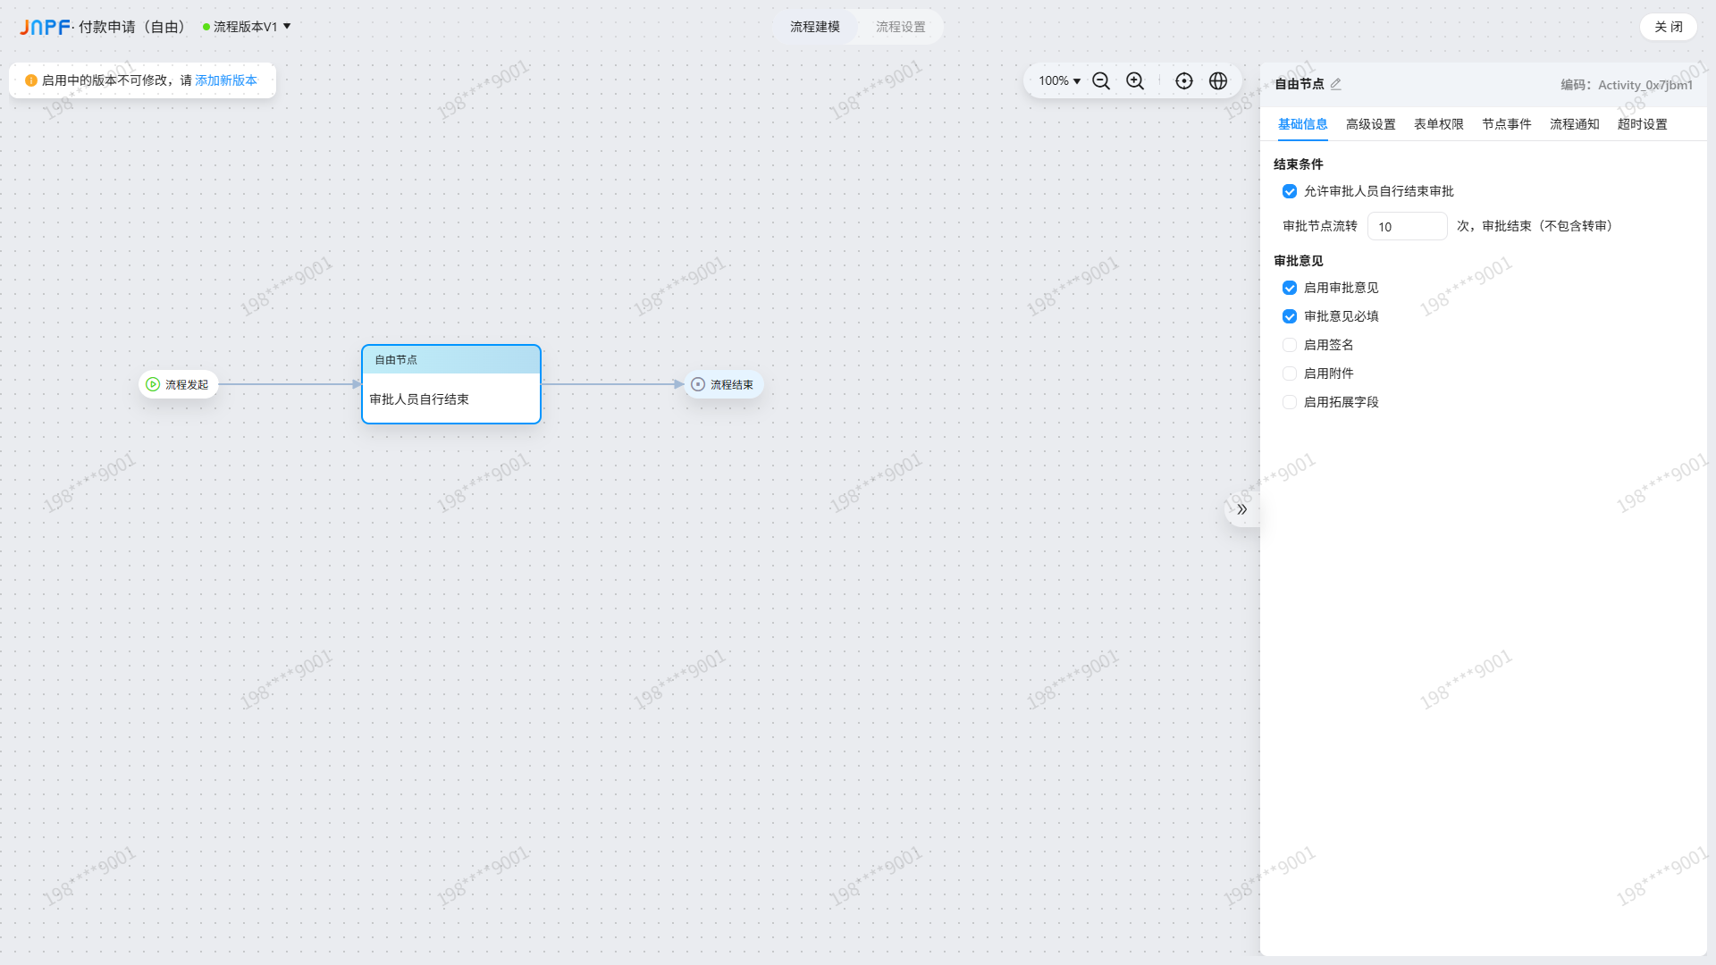
Task: Click the 审批意见 section heading
Action: (1299, 261)
